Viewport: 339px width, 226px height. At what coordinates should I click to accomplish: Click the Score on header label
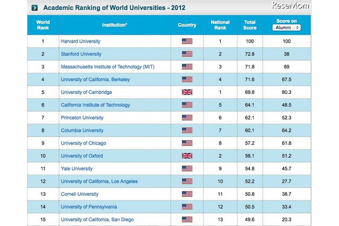click(287, 21)
